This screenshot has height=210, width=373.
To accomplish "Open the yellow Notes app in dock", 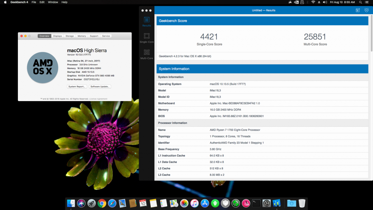I will pyautogui.click(x=153, y=203).
